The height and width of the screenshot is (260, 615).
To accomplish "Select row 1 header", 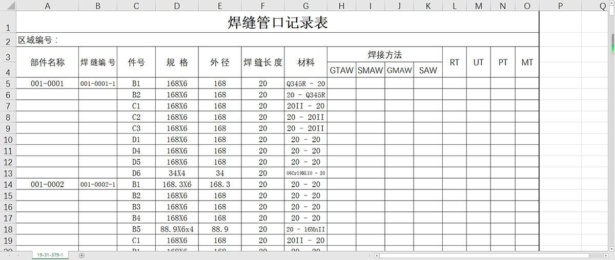I will (x=8, y=22).
